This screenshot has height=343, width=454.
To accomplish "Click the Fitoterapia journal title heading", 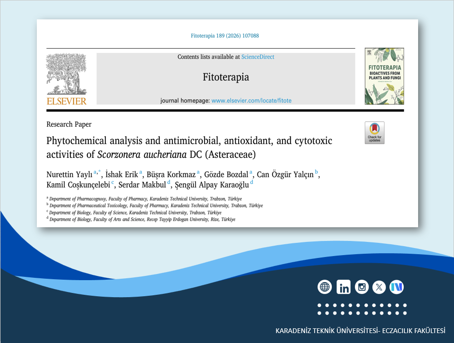I will coord(225,77).
